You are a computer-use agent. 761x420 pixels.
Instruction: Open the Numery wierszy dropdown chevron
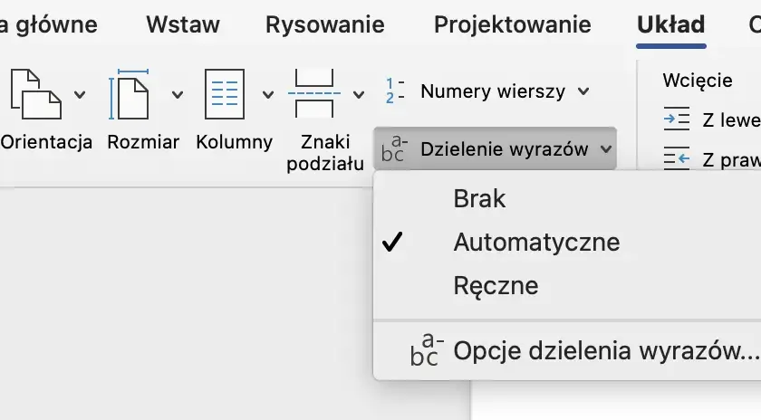pos(583,91)
